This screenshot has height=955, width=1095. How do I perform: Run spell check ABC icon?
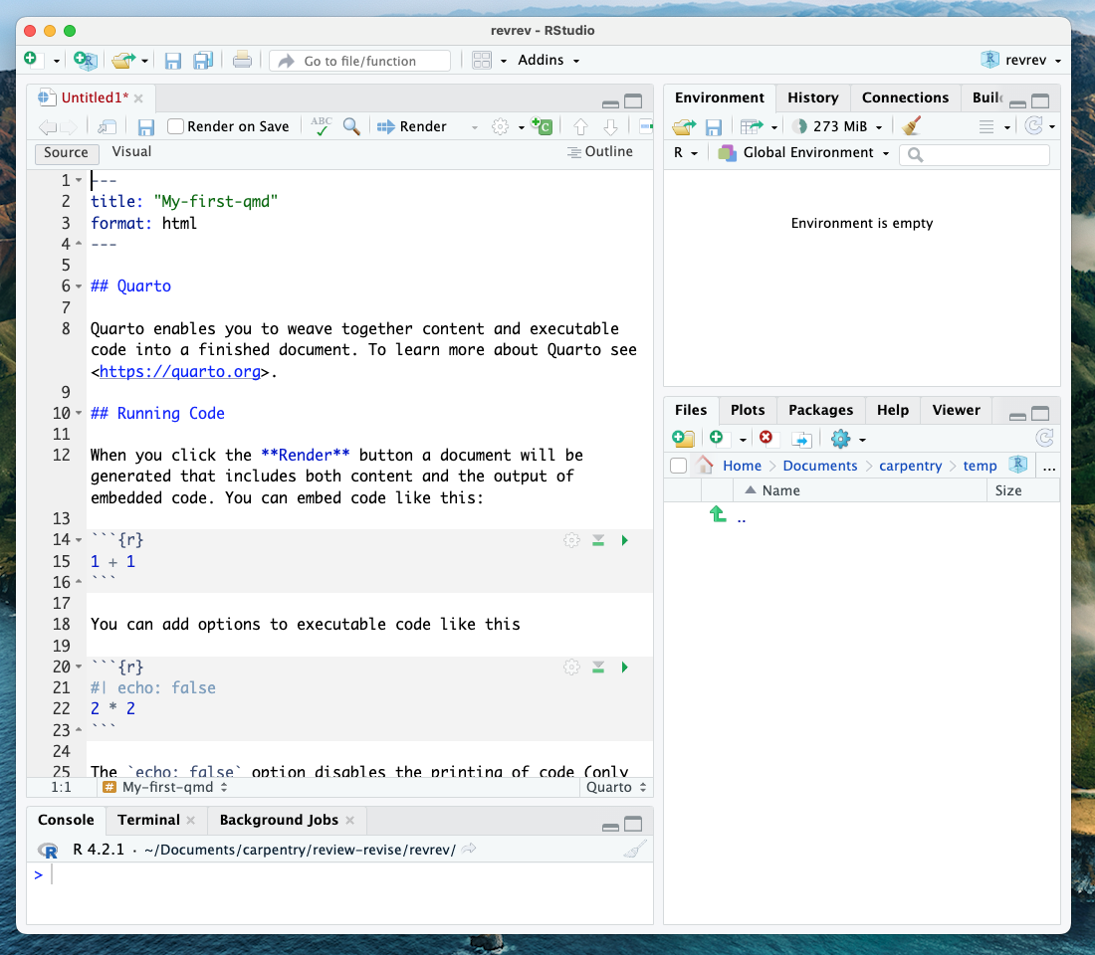pos(322,126)
